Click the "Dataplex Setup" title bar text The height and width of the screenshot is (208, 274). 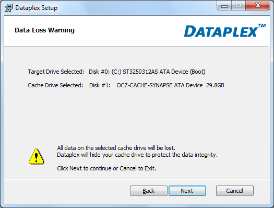tap(37, 8)
